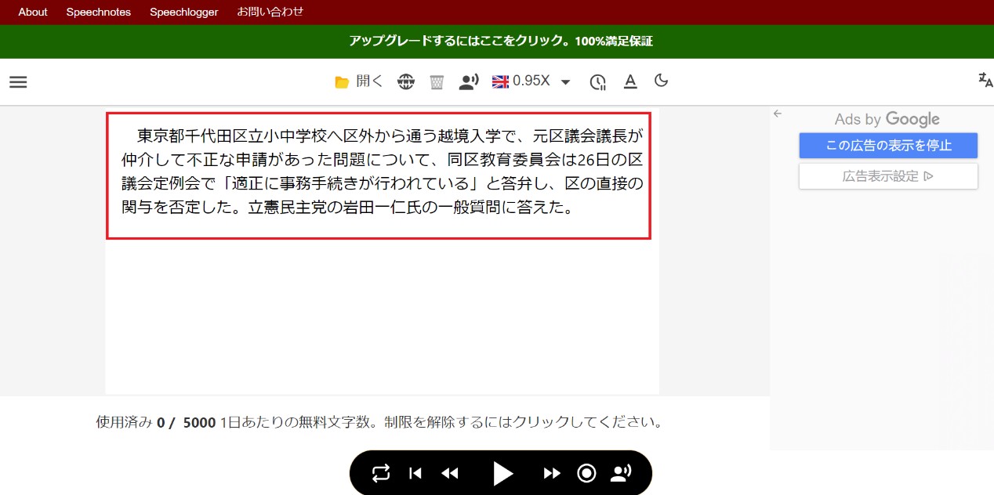Collapse the ad panel arrow

pos(778,114)
